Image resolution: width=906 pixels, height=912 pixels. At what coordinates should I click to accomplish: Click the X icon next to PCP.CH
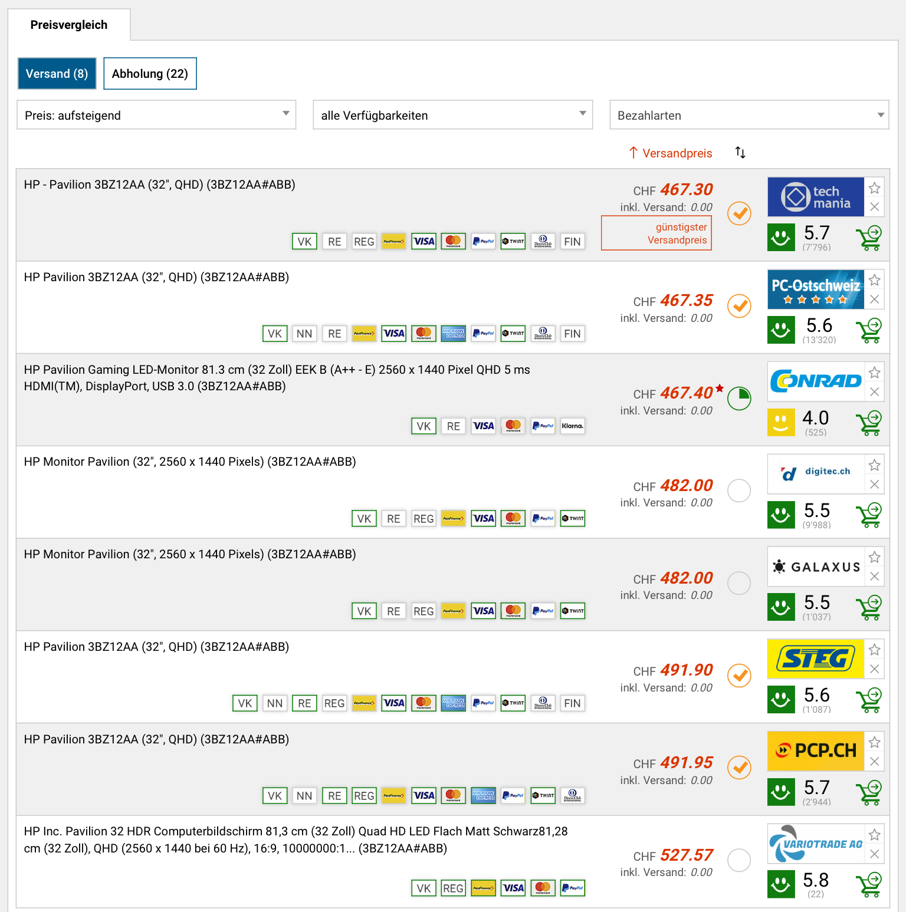tap(874, 762)
